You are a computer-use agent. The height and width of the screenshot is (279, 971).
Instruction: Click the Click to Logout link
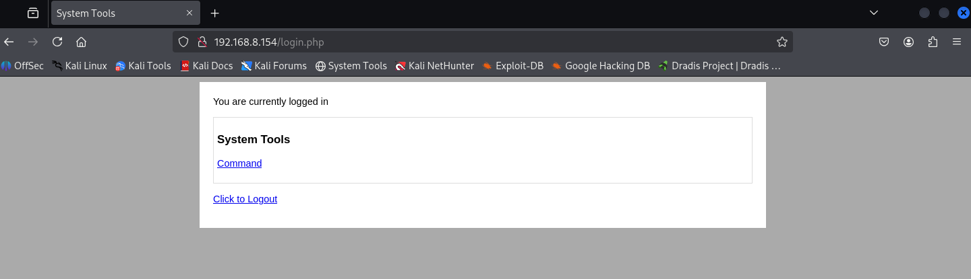245,199
